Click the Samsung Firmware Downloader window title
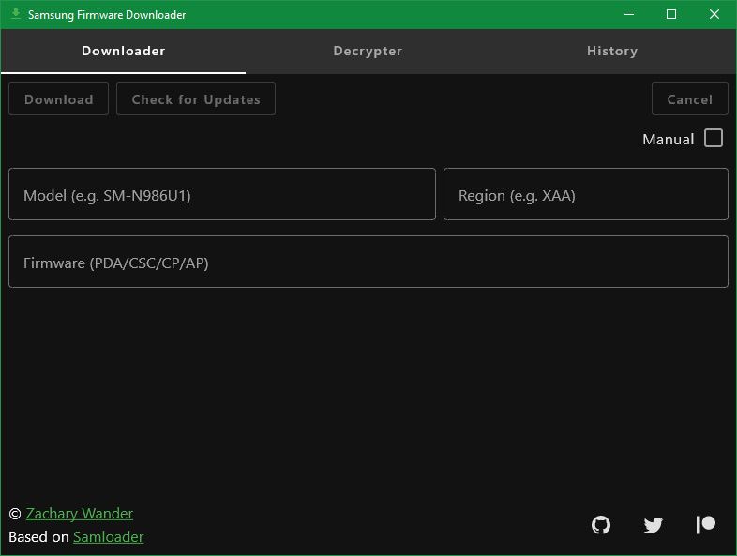The width and height of the screenshot is (737, 556). point(107,15)
